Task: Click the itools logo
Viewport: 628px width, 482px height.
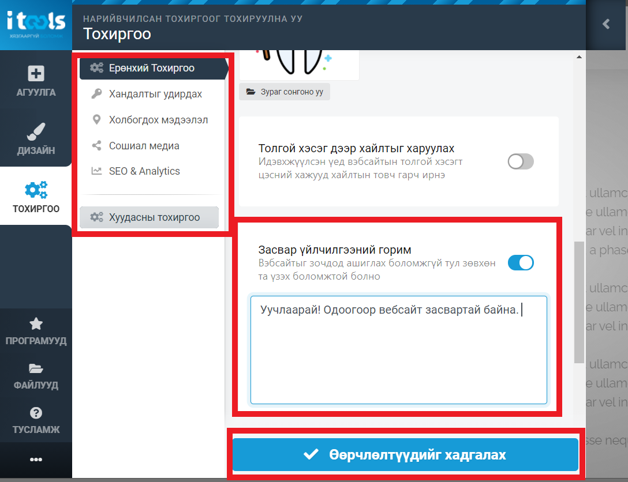Action: click(x=36, y=25)
